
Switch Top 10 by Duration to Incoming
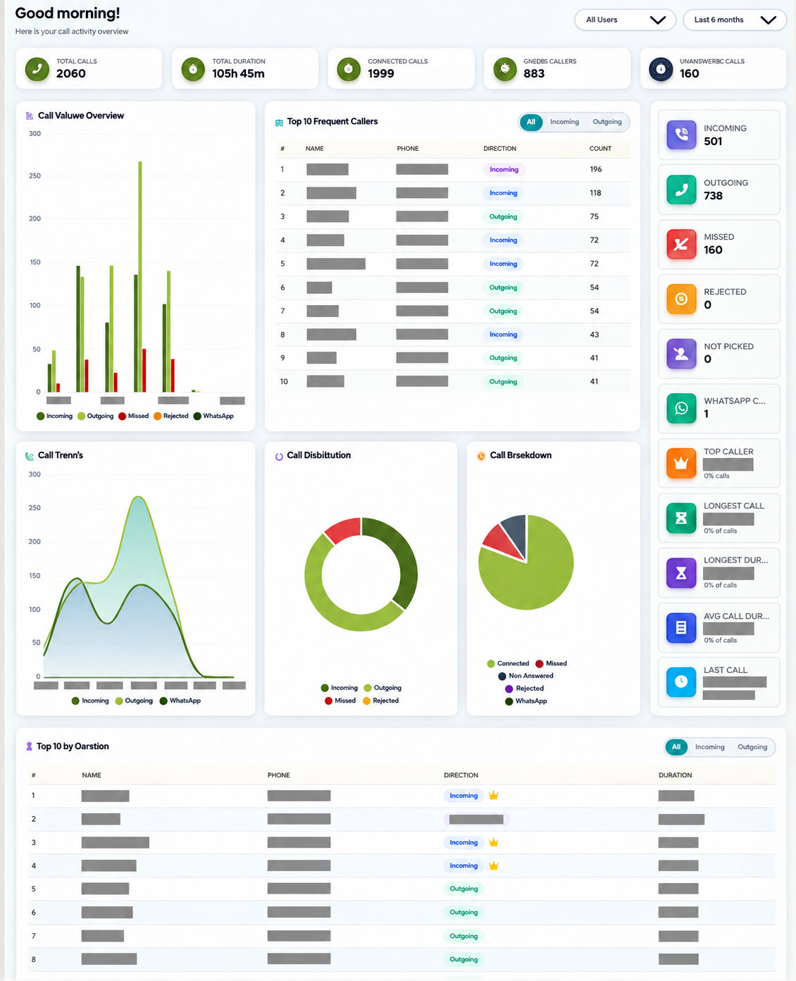[710, 747]
